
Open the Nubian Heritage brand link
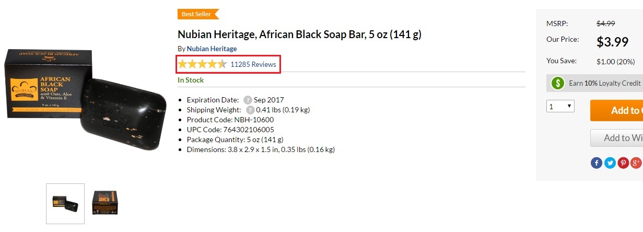(212, 49)
